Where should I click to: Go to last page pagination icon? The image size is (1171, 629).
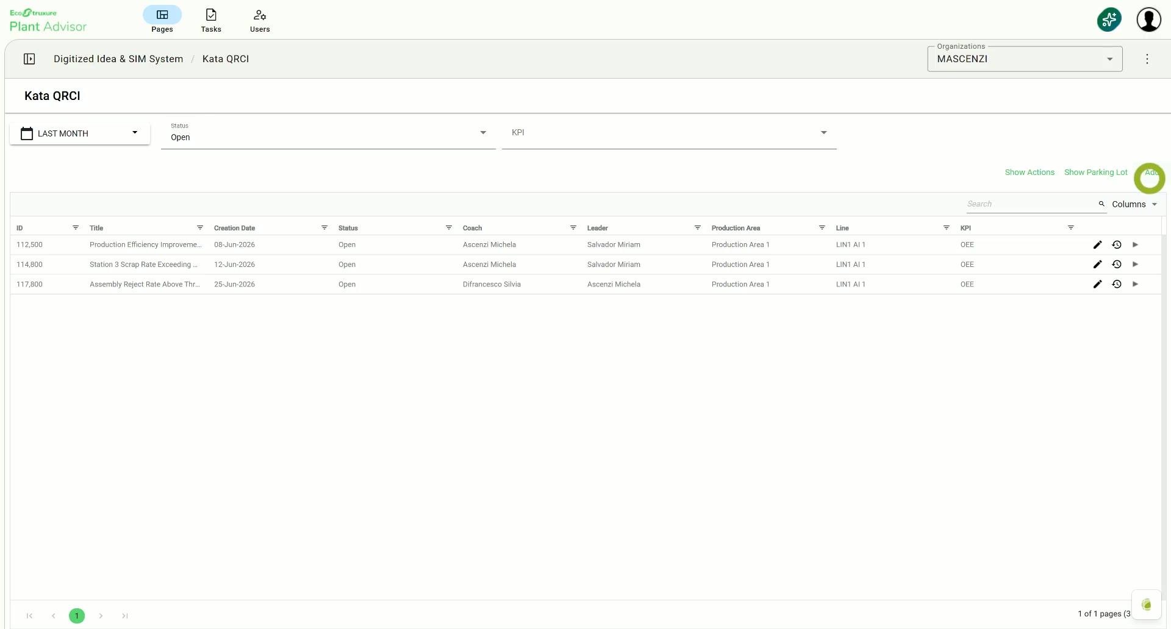124,616
